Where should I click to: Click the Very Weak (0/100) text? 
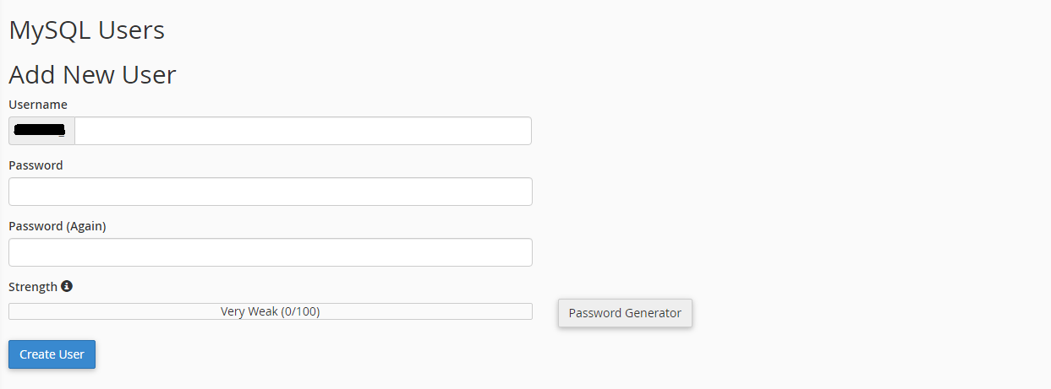coord(271,311)
